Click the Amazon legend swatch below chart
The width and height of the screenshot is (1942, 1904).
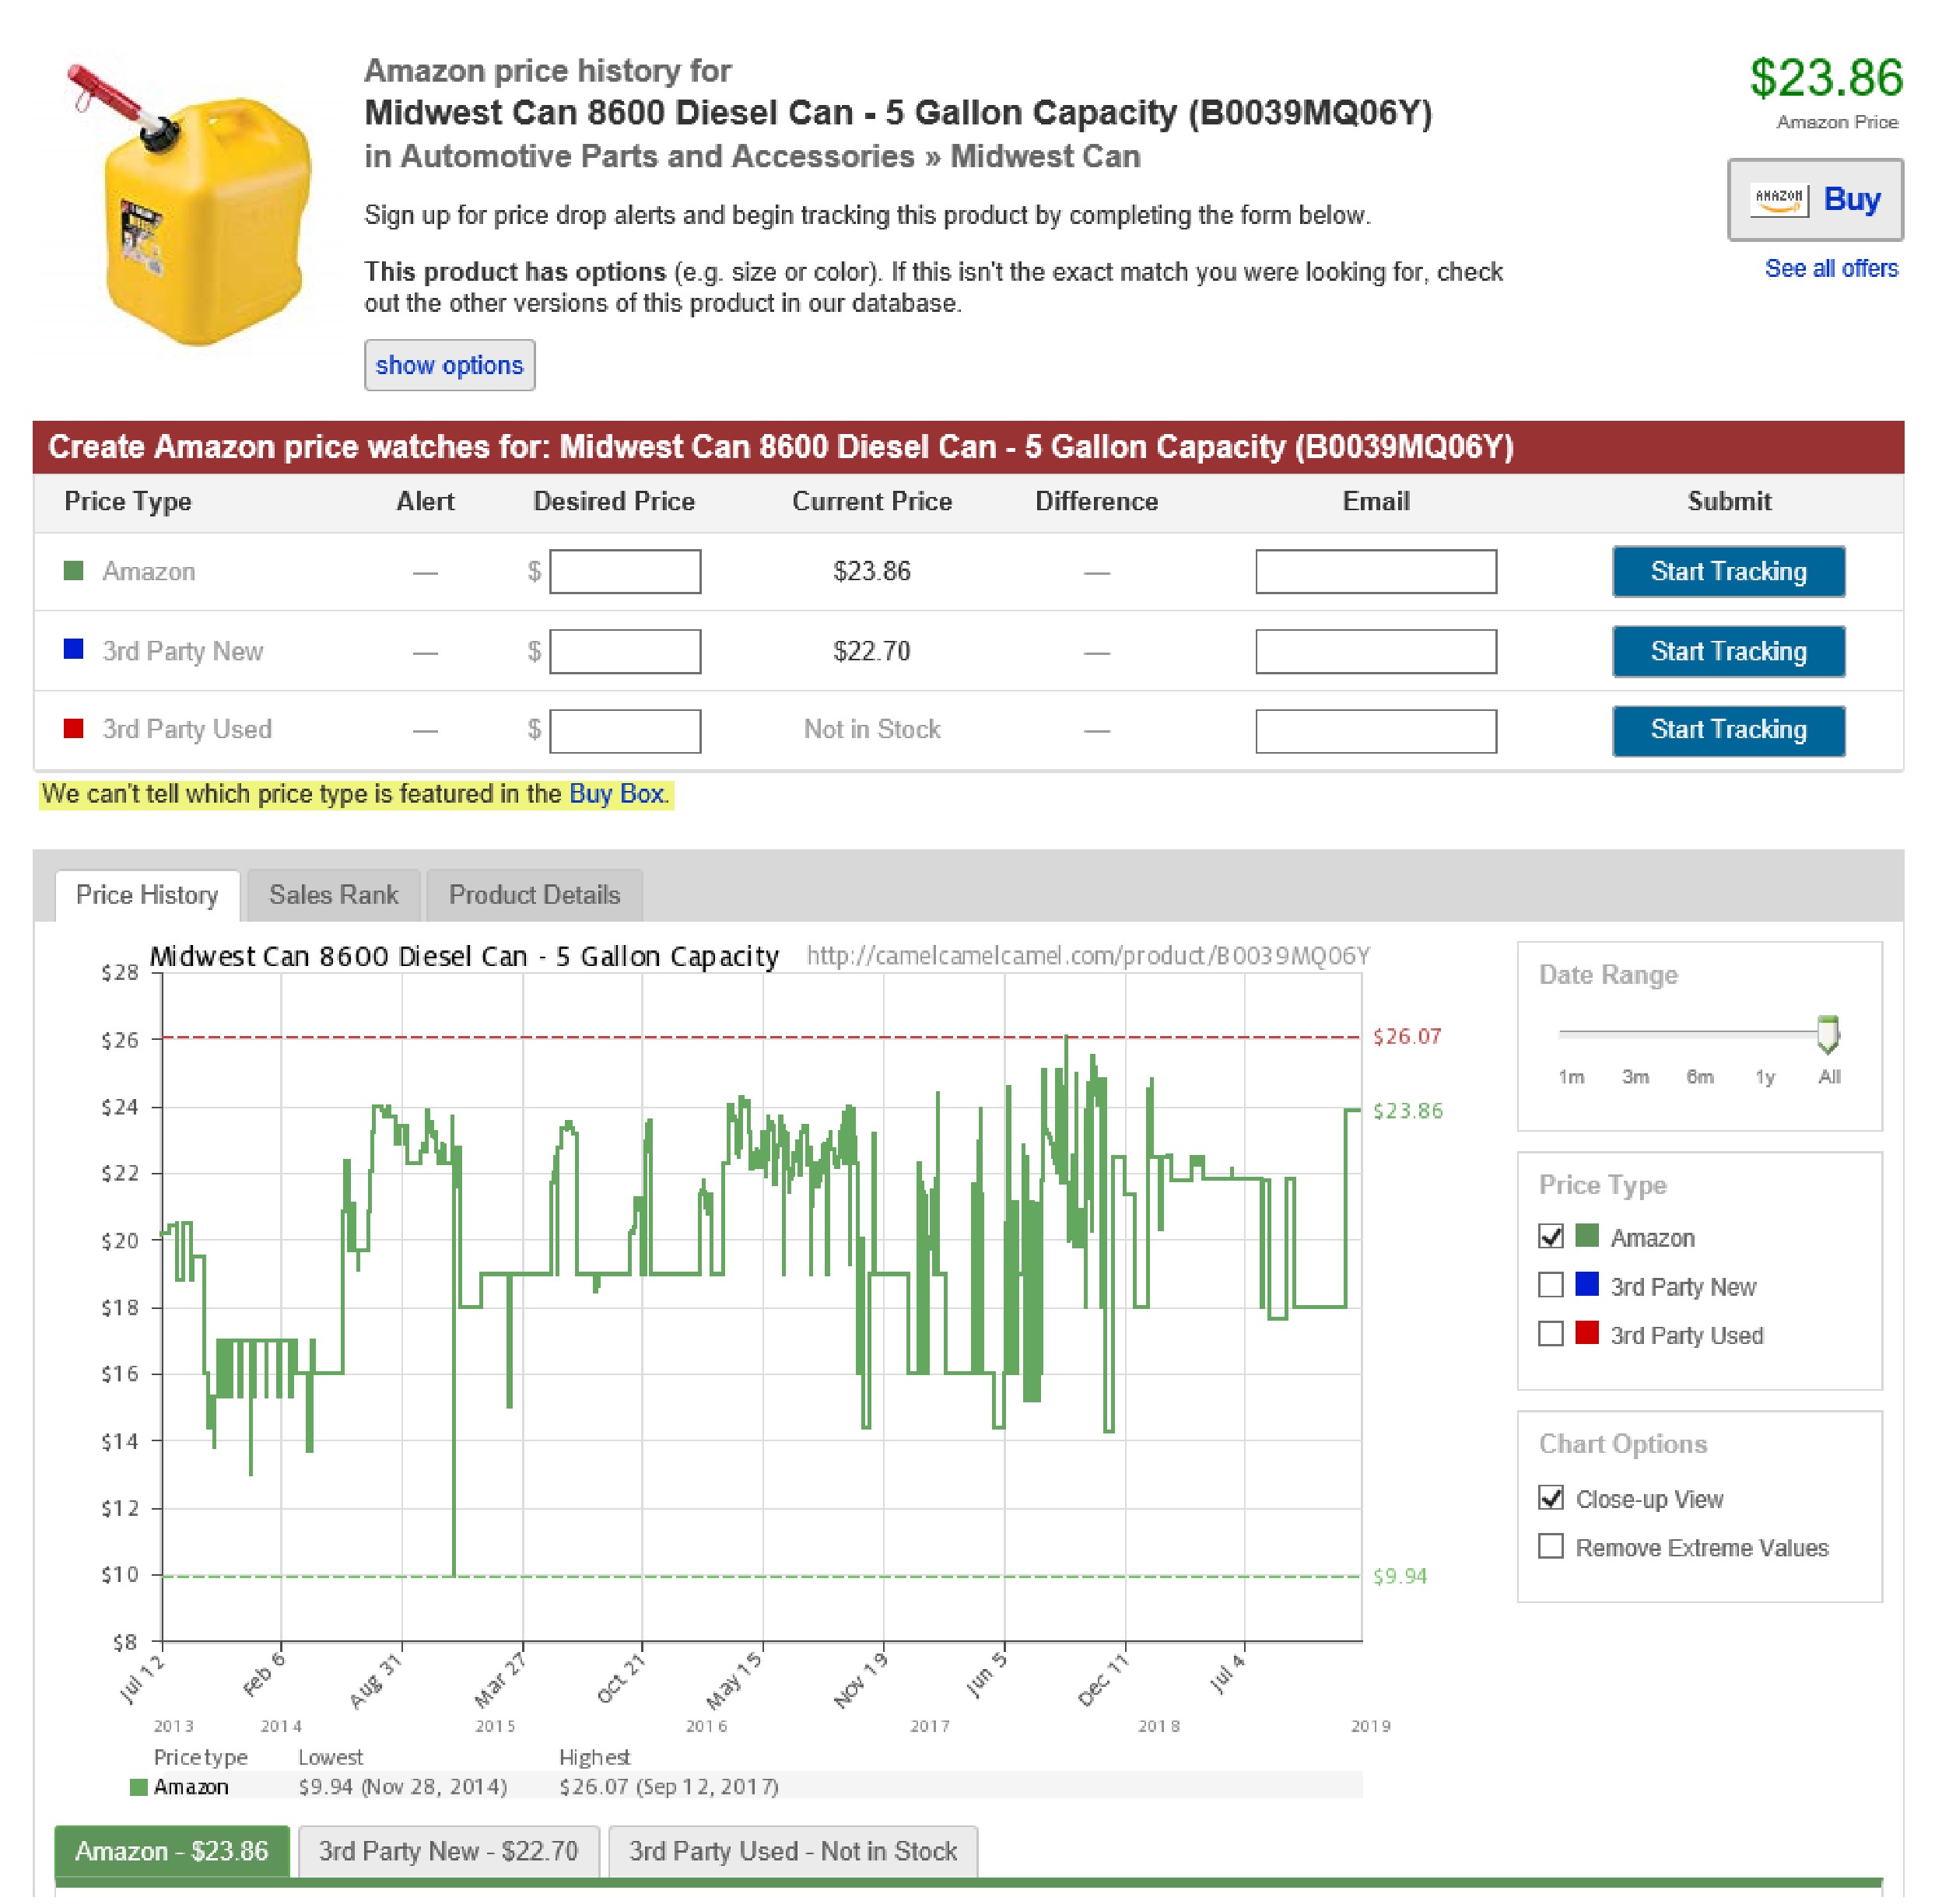click(139, 1788)
